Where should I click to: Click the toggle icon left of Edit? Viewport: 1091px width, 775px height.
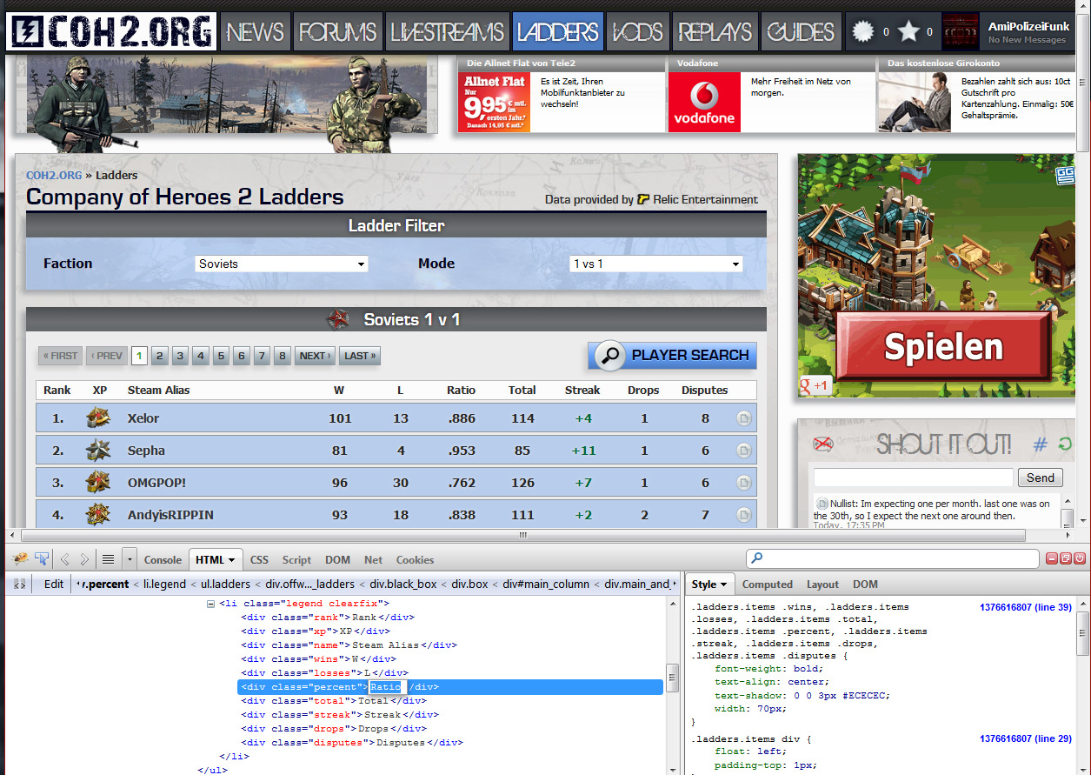(x=20, y=584)
